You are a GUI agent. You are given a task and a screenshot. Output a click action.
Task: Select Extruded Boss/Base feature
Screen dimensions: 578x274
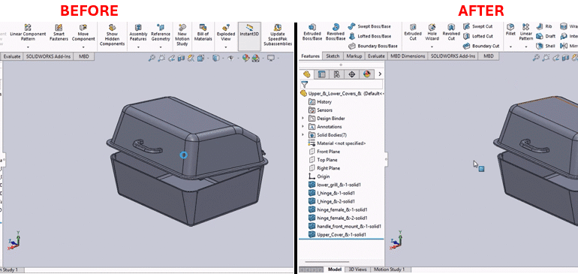coord(312,32)
